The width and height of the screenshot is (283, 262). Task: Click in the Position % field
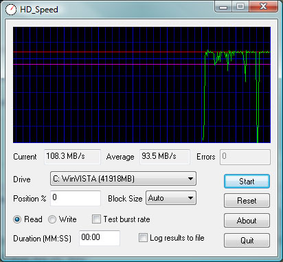(x=76, y=198)
